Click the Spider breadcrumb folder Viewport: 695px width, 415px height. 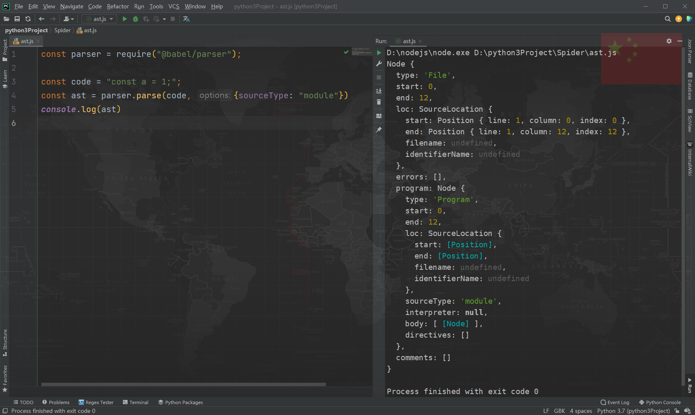point(62,30)
